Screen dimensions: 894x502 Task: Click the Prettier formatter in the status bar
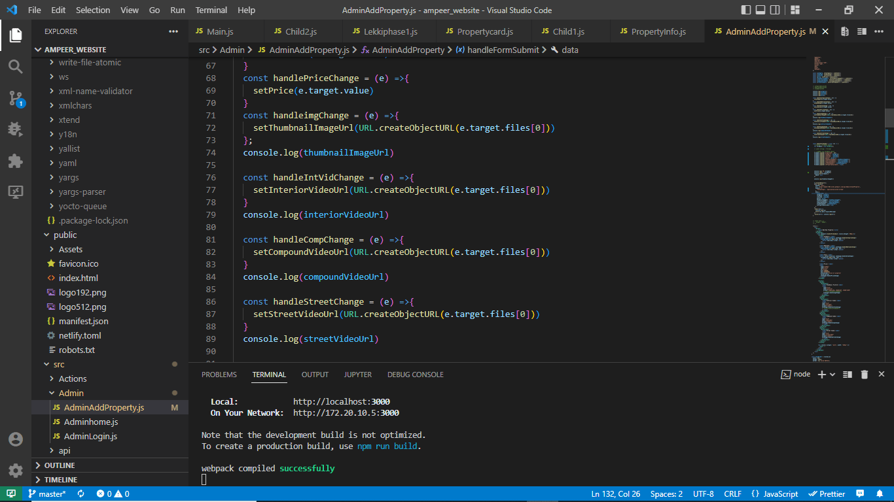click(x=827, y=494)
